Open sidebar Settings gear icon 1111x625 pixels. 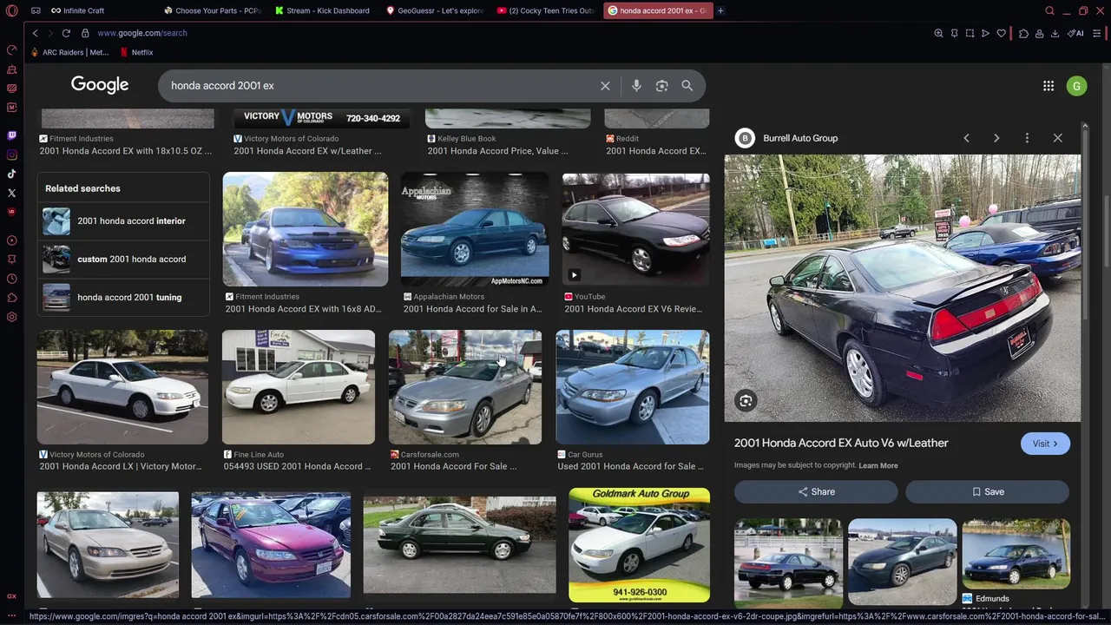click(11, 317)
